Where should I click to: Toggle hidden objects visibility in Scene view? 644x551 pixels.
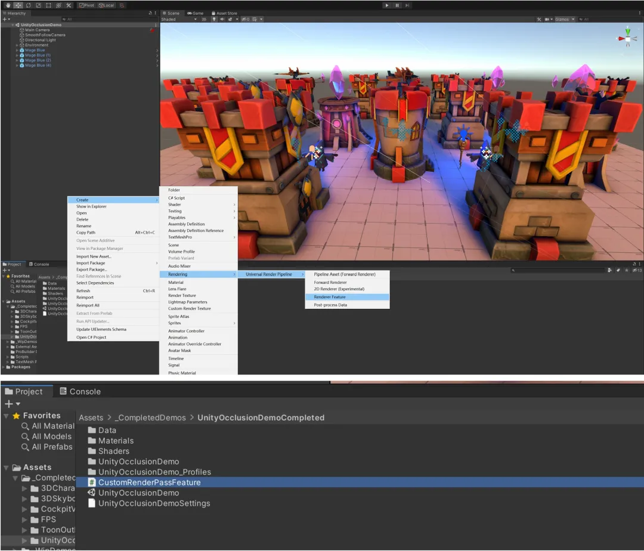245,19
